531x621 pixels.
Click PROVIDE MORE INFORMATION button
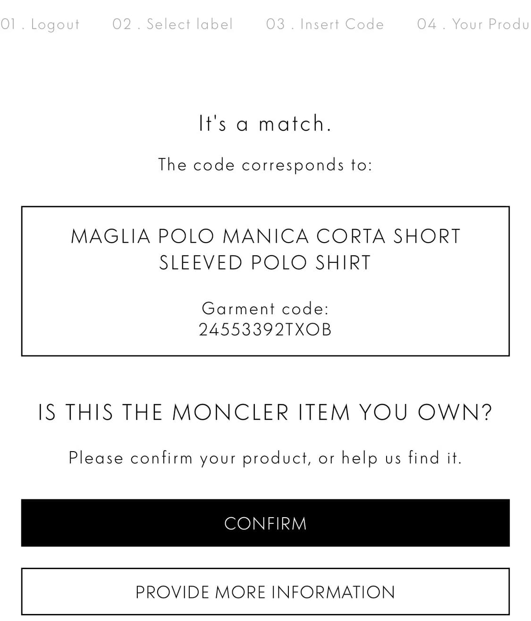pyautogui.click(x=265, y=592)
